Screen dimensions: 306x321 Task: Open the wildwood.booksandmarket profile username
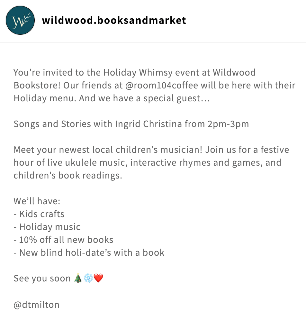tap(114, 21)
